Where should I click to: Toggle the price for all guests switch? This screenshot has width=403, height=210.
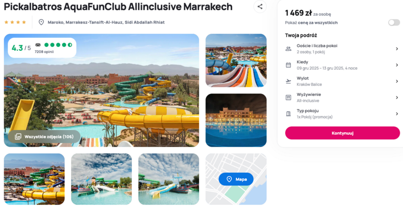click(394, 23)
